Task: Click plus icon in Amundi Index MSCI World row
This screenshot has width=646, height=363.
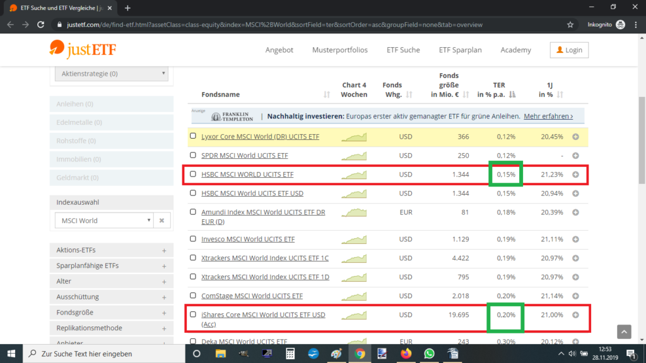Action: [x=575, y=212]
